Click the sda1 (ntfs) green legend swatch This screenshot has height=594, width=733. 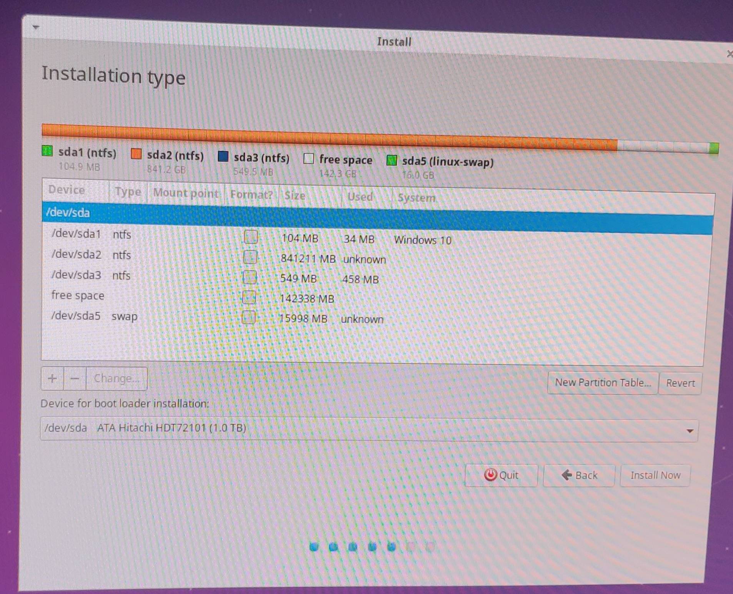tap(47, 151)
